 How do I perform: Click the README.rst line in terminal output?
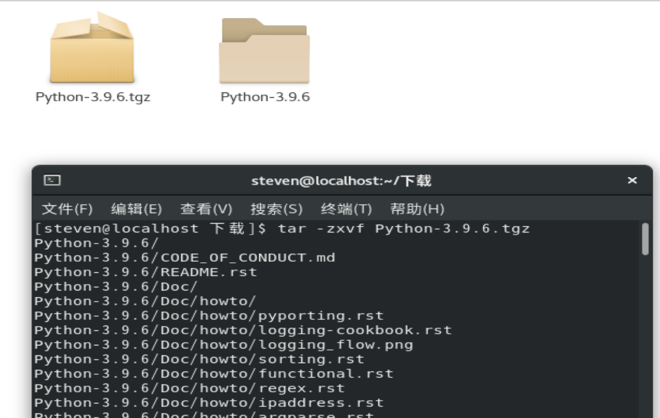146,272
